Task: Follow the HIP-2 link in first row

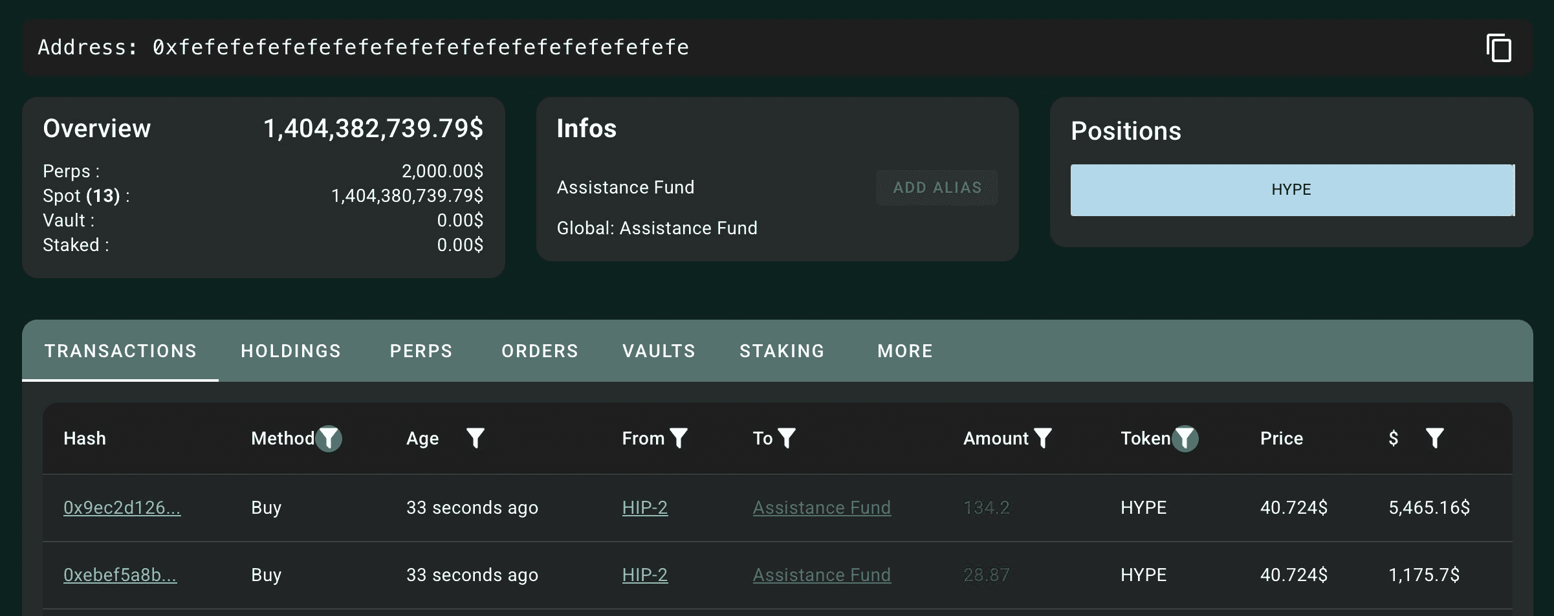Action: pyautogui.click(x=644, y=508)
